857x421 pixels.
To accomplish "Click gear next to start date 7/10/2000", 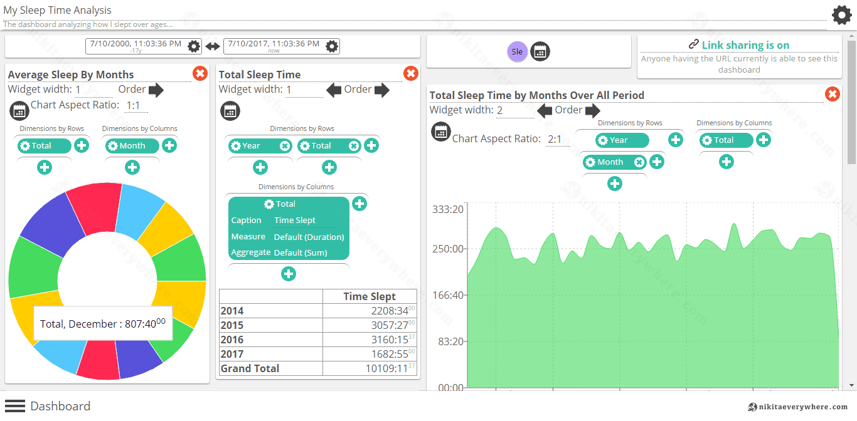I will pyautogui.click(x=194, y=46).
